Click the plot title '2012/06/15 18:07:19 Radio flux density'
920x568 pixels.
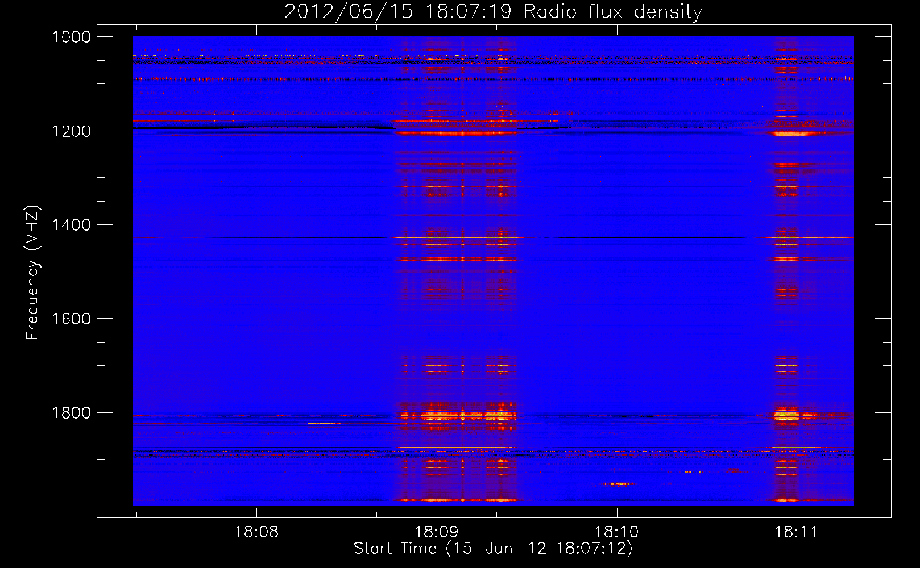pyautogui.click(x=493, y=12)
